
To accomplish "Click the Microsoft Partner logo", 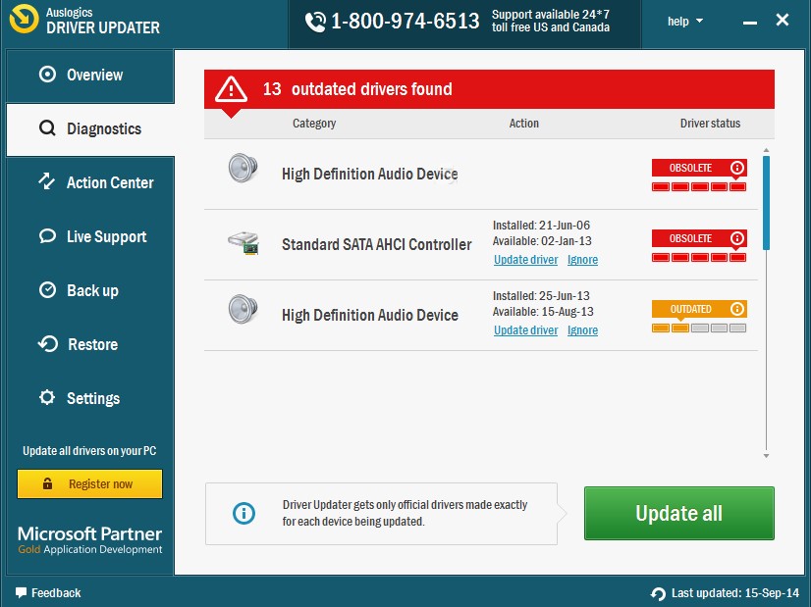I will point(90,540).
